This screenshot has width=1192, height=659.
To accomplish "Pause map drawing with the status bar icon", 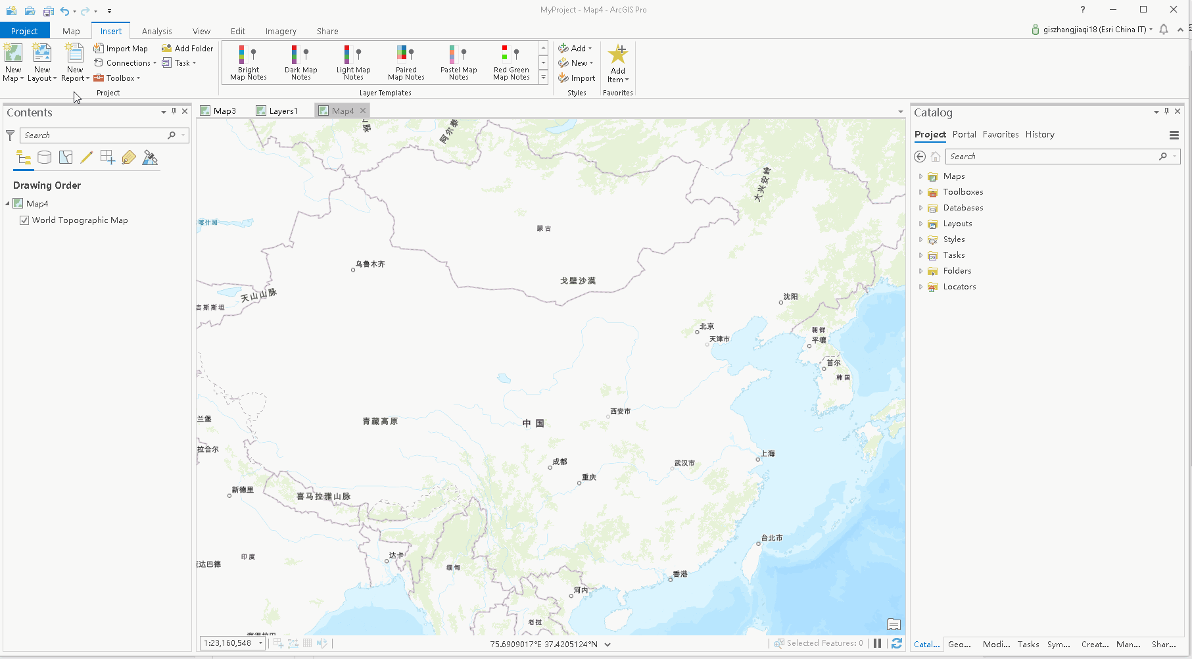I will coord(877,643).
